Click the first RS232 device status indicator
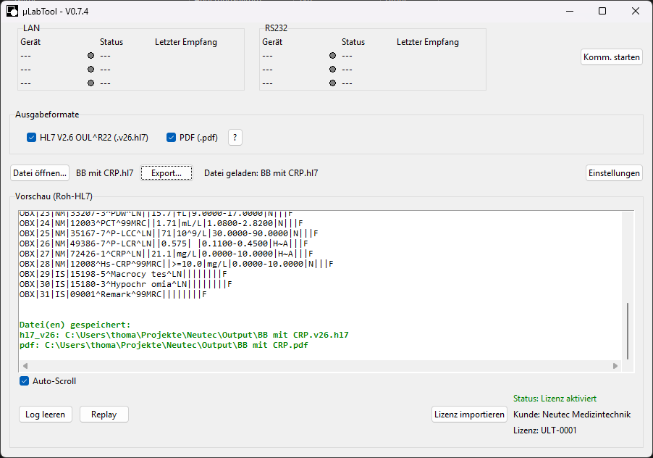The height and width of the screenshot is (458, 653). point(332,55)
